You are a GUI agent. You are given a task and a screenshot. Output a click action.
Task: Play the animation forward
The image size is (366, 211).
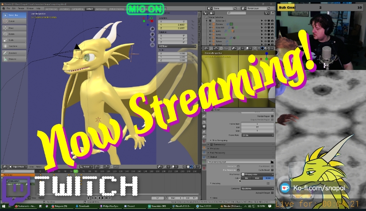pyautogui.click(x=103, y=198)
